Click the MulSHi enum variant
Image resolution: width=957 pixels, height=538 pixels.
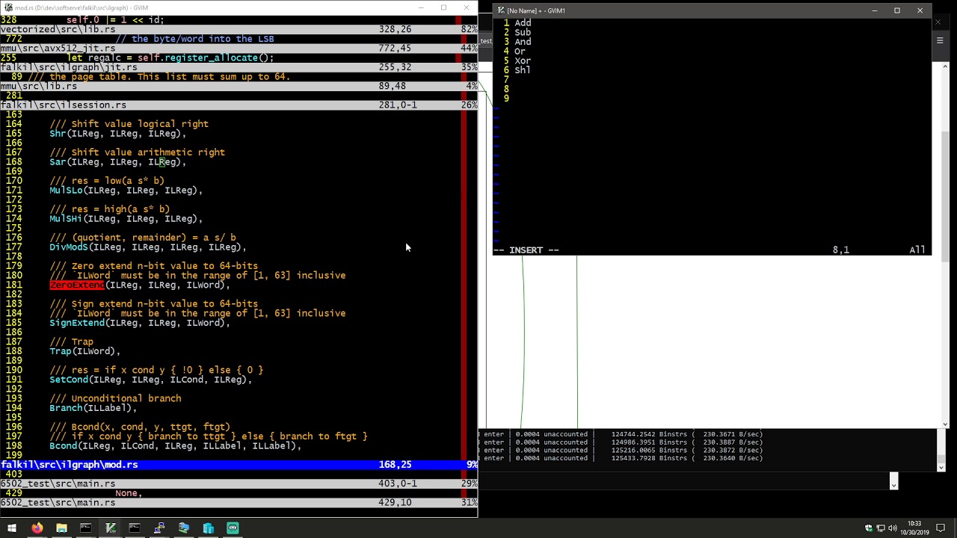click(66, 219)
